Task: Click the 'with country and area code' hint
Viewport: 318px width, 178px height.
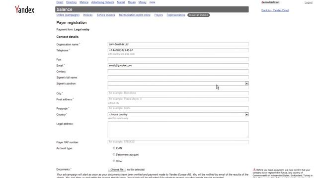Action: tap(121, 54)
